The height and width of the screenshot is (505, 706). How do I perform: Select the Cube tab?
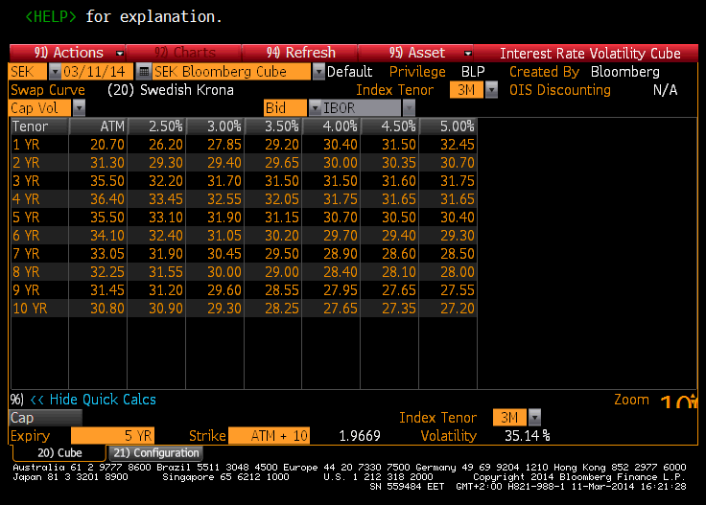coord(59,453)
